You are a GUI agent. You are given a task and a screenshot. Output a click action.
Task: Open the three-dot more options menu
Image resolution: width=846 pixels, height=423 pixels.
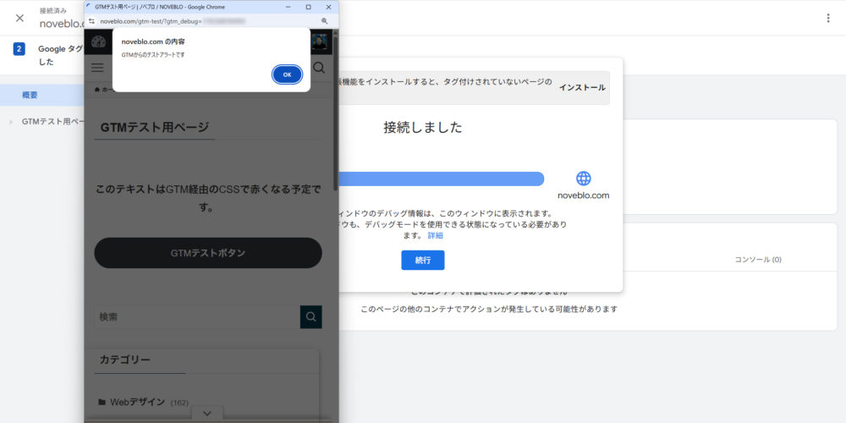pos(827,18)
